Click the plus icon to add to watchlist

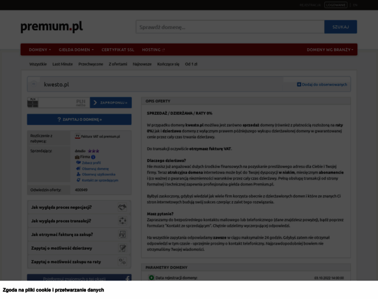[x=299, y=84]
